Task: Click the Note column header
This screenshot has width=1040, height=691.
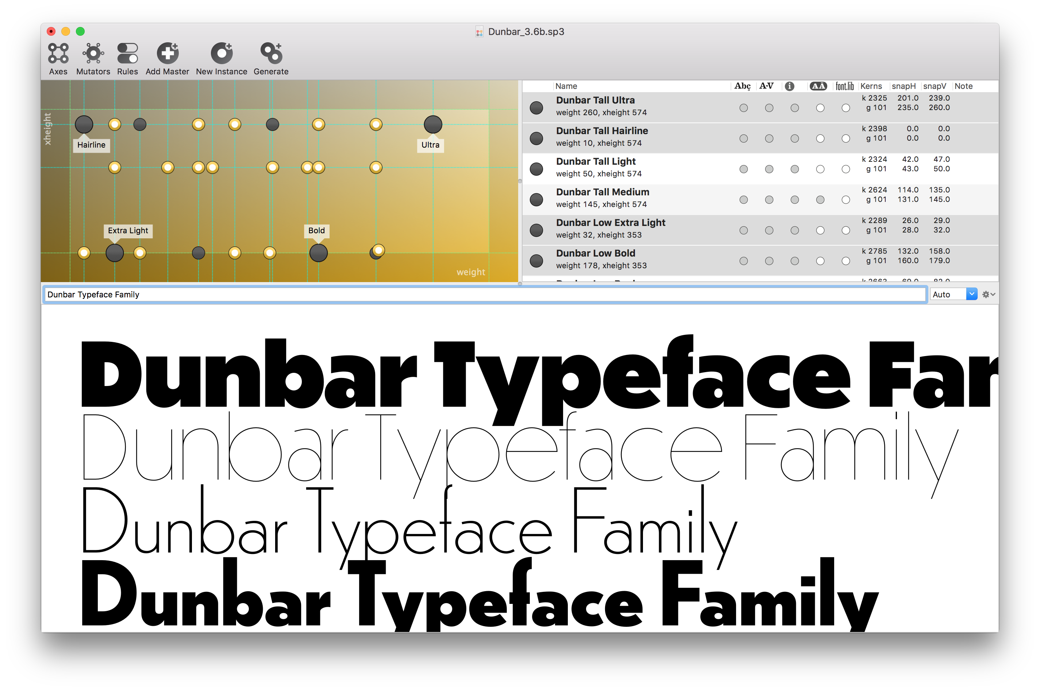Action: click(963, 86)
